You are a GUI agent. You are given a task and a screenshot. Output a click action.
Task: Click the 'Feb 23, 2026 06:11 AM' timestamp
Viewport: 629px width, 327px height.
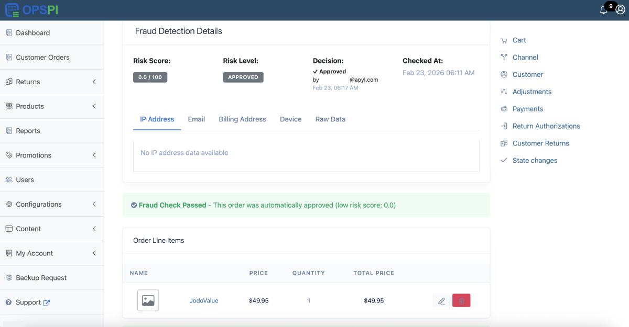click(439, 73)
